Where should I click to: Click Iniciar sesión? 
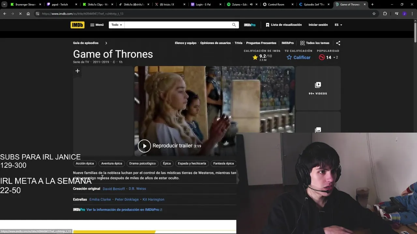pyautogui.click(x=318, y=25)
